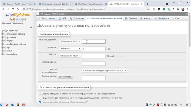Open the 'Настройки' tab

(x=162, y=18)
